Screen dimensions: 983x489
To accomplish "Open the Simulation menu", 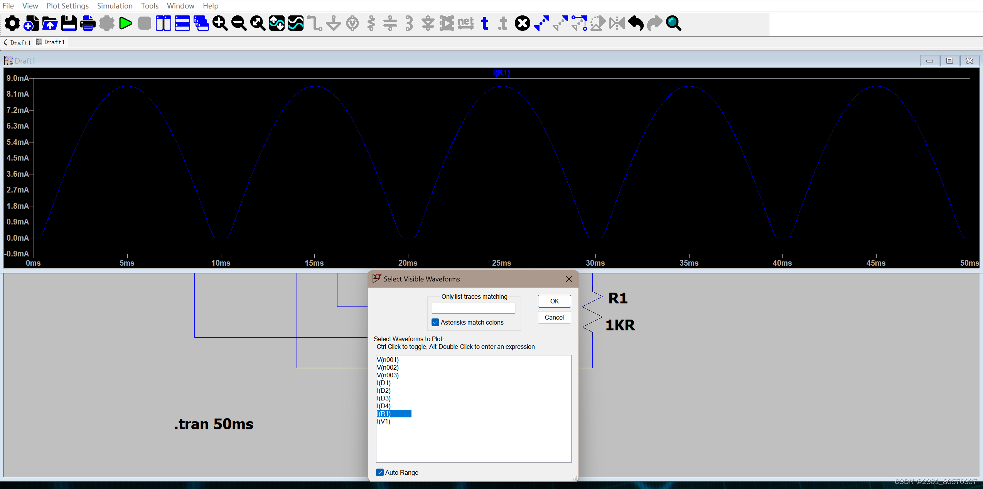I will point(115,6).
